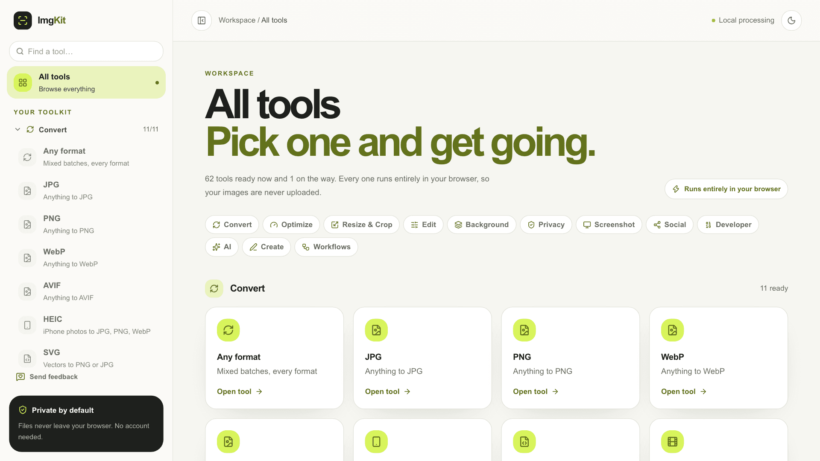This screenshot has height=461, width=820.
Task: Filter by Optimize category chip
Action: pyautogui.click(x=291, y=225)
